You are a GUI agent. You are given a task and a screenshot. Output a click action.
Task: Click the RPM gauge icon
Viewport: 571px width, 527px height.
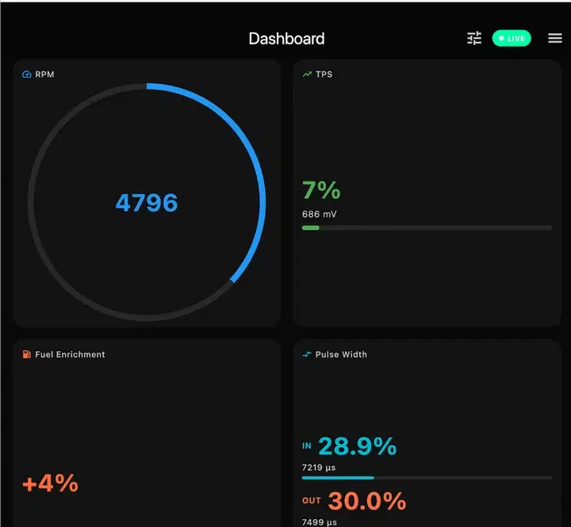tap(27, 74)
